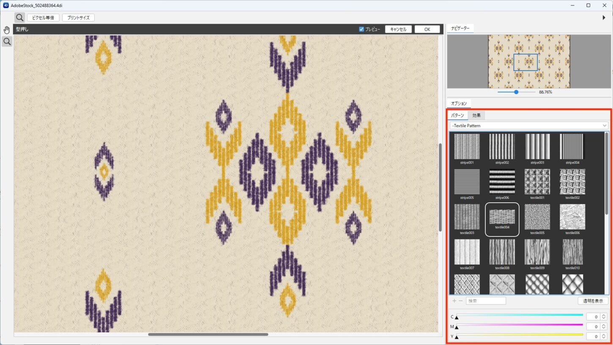Click the plus icon beside search field
613x345 pixels.
click(454, 301)
